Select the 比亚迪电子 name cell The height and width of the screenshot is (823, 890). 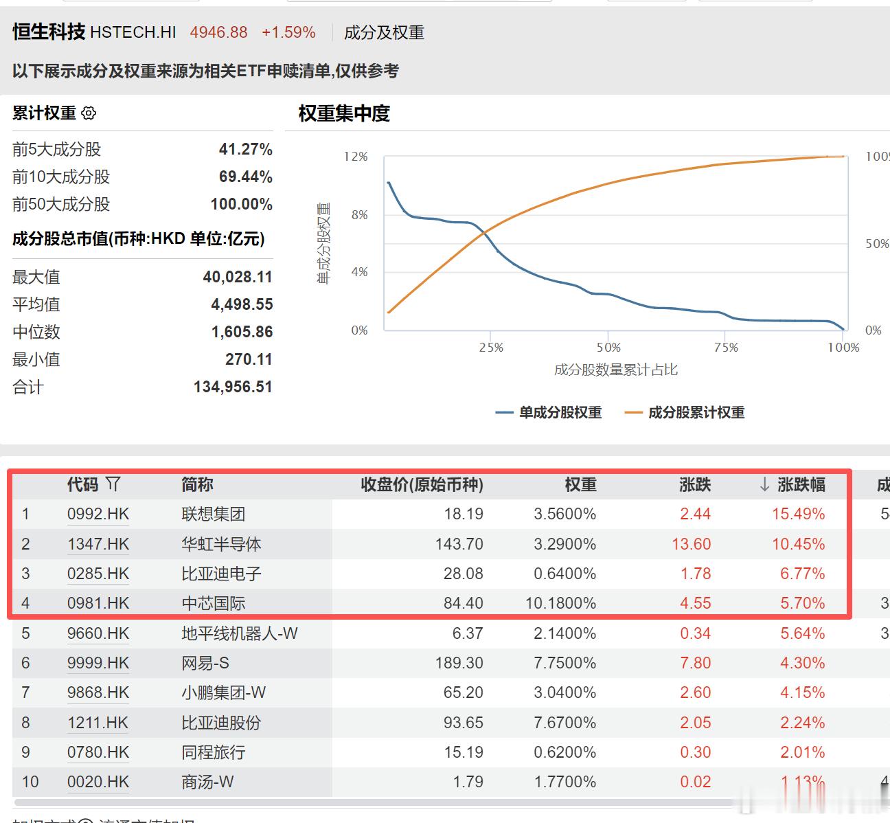pyautogui.click(x=221, y=574)
